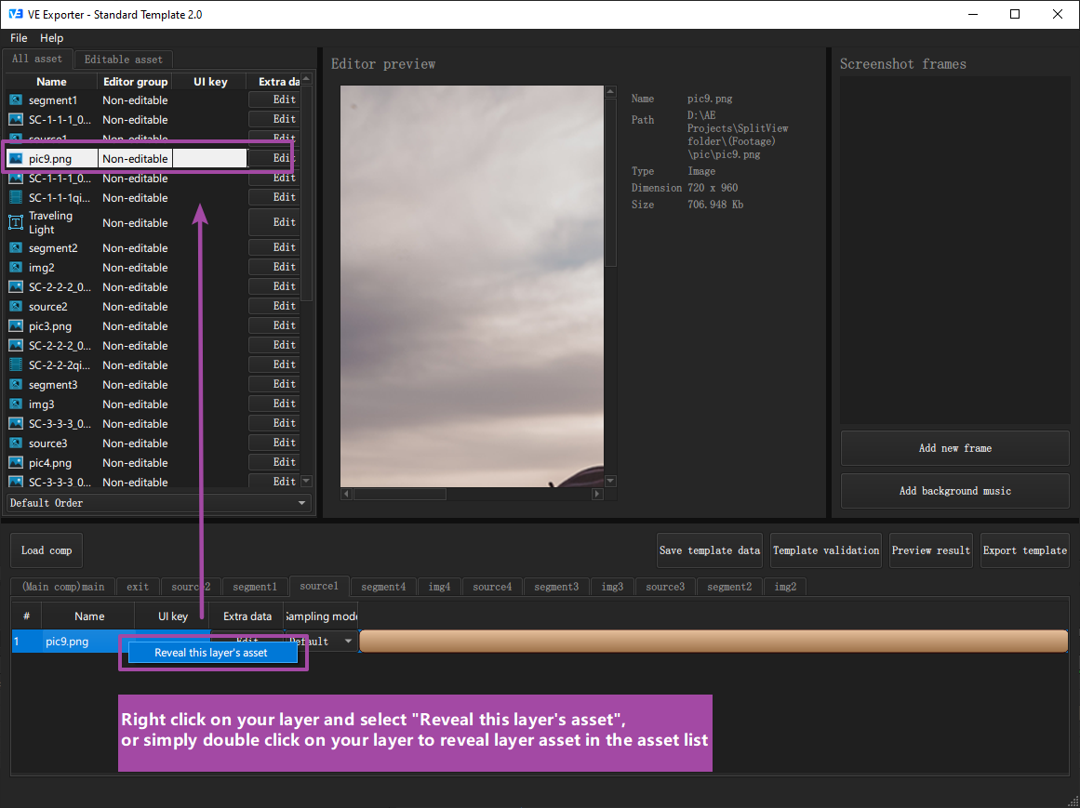Click Save template data

[710, 550]
